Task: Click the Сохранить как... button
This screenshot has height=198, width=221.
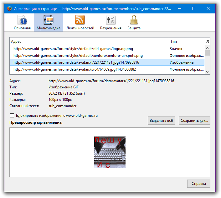Action: [194, 121]
